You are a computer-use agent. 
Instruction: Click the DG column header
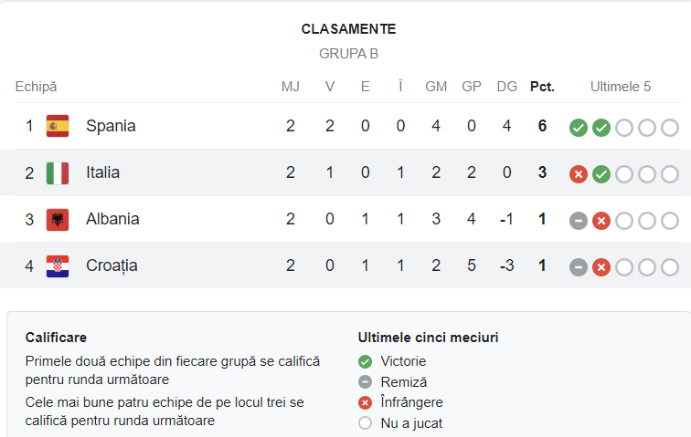click(x=506, y=87)
